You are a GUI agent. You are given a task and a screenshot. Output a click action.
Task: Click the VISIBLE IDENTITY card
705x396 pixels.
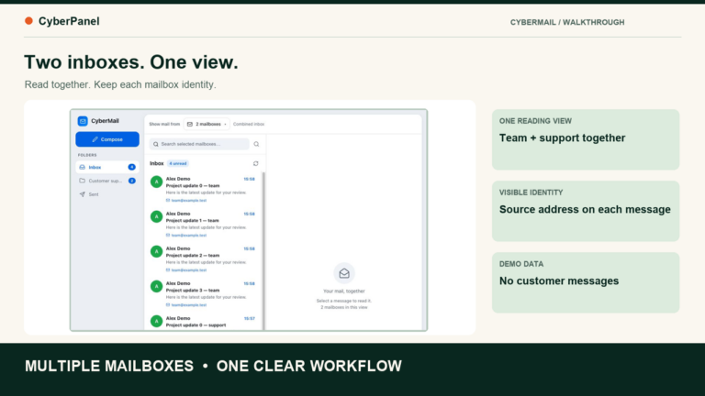click(586, 211)
